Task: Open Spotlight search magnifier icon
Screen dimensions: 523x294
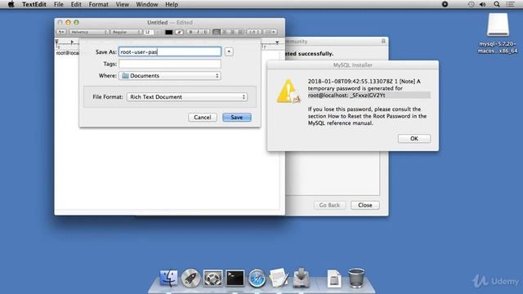Action: pos(497,4)
